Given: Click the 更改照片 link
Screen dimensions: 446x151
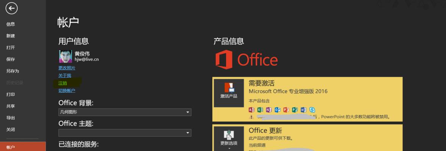Looking at the screenshot, I should pos(67,68).
